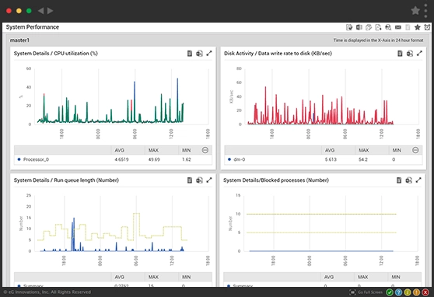Enlarge the CPU utilization chart
The image size is (434, 297).
(209, 54)
